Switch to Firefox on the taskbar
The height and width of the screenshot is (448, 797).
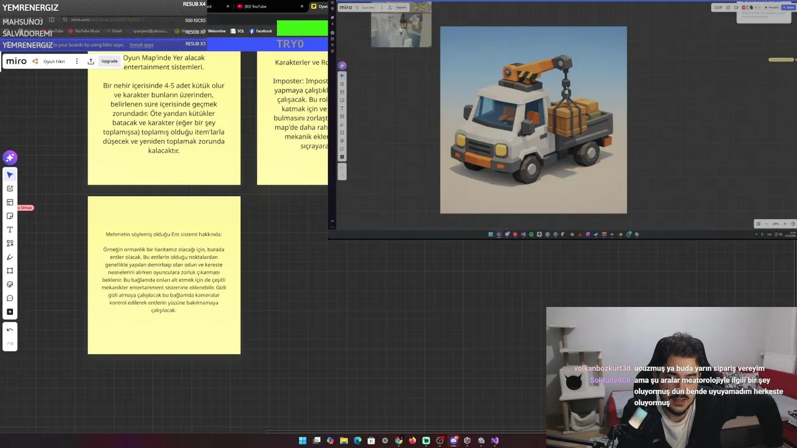coord(412,441)
